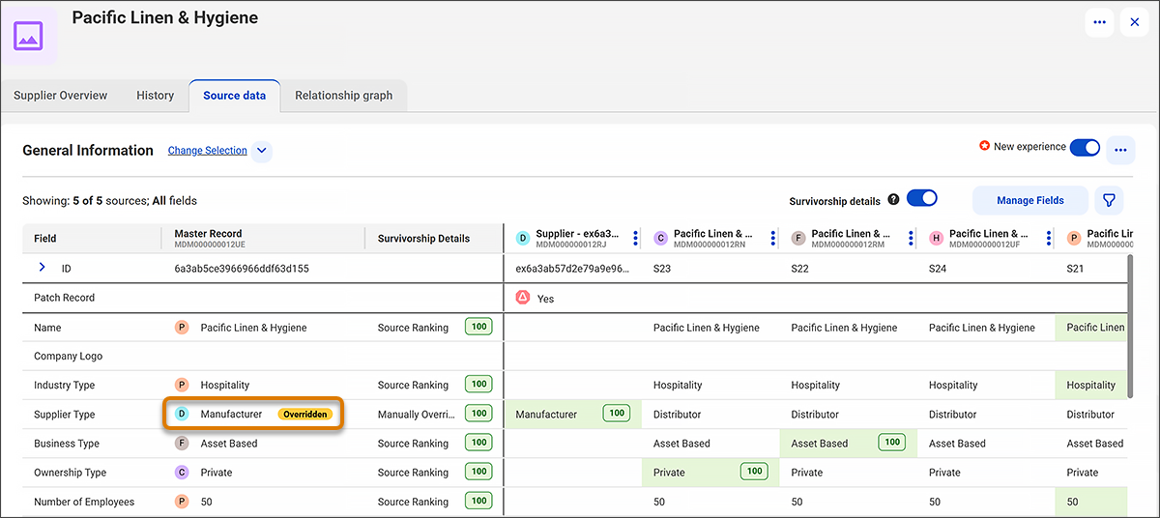Click the Field column header
This screenshot has height=518, width=1160.
(92, 239)
